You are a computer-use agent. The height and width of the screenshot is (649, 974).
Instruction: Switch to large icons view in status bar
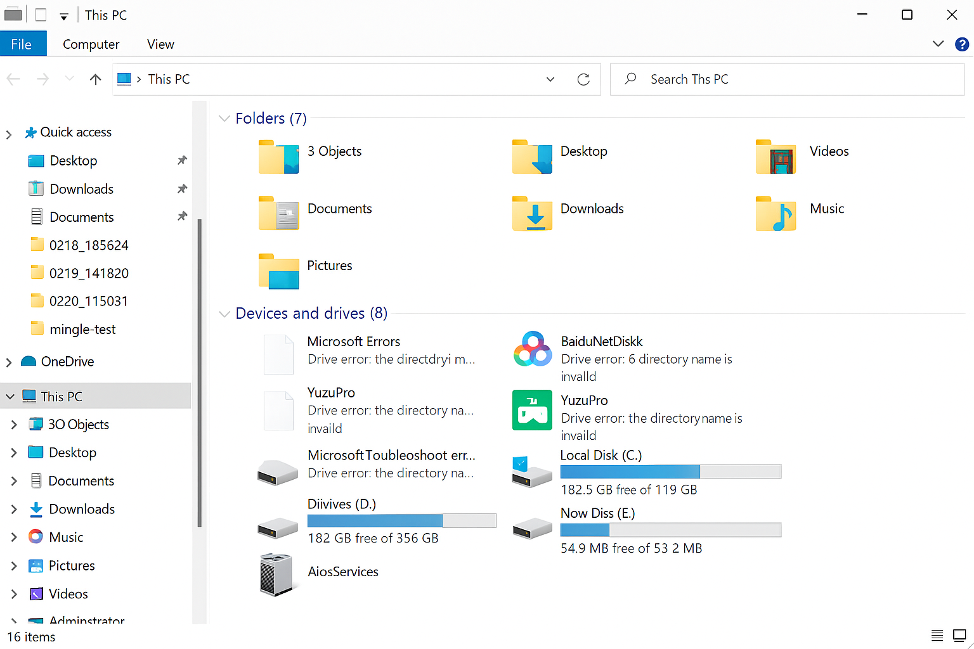(959, 636)
